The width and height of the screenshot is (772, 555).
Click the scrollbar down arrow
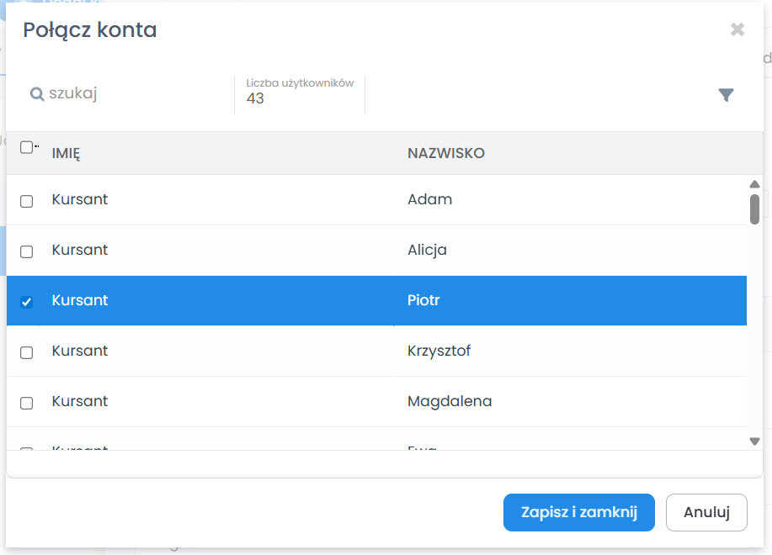tap(754, 441)
